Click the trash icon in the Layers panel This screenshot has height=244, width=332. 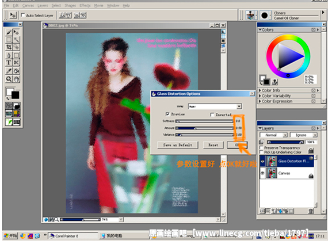[310, 211]
